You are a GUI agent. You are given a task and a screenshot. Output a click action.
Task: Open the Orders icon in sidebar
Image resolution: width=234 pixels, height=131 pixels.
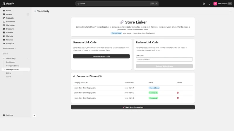tap(4, 14)
